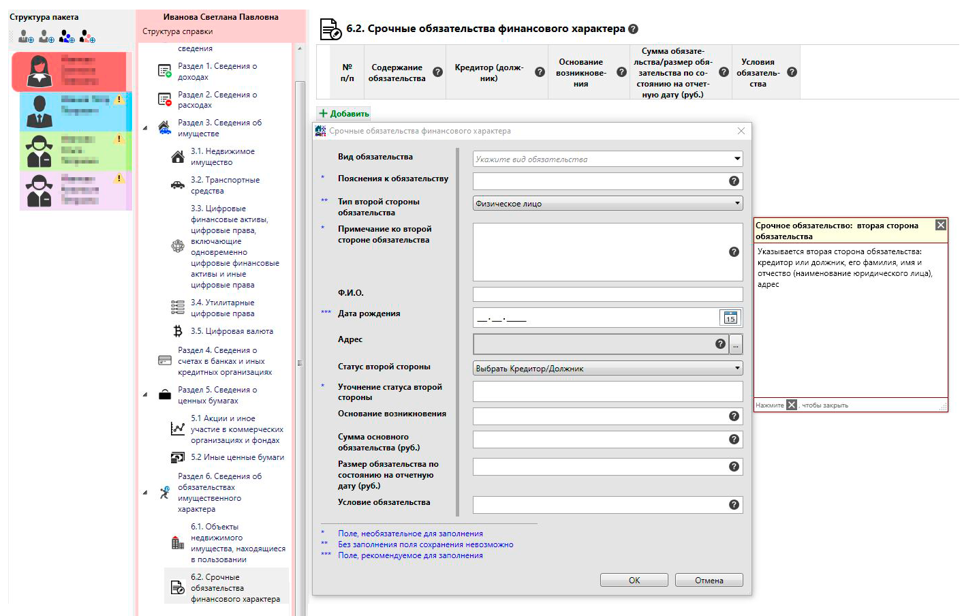Image resolution: width=962 pixels, height=616 pixels.
Task: Click the add-person icon with pink child
Action: [x=87, y=36]
